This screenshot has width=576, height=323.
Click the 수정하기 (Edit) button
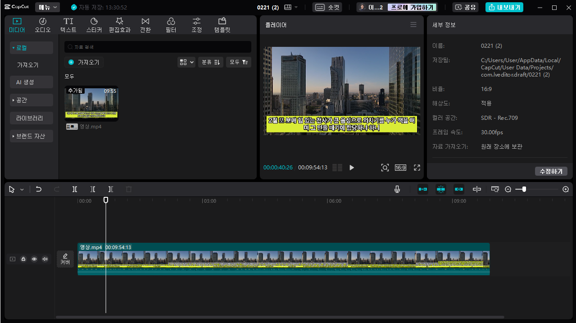[551, 171]
